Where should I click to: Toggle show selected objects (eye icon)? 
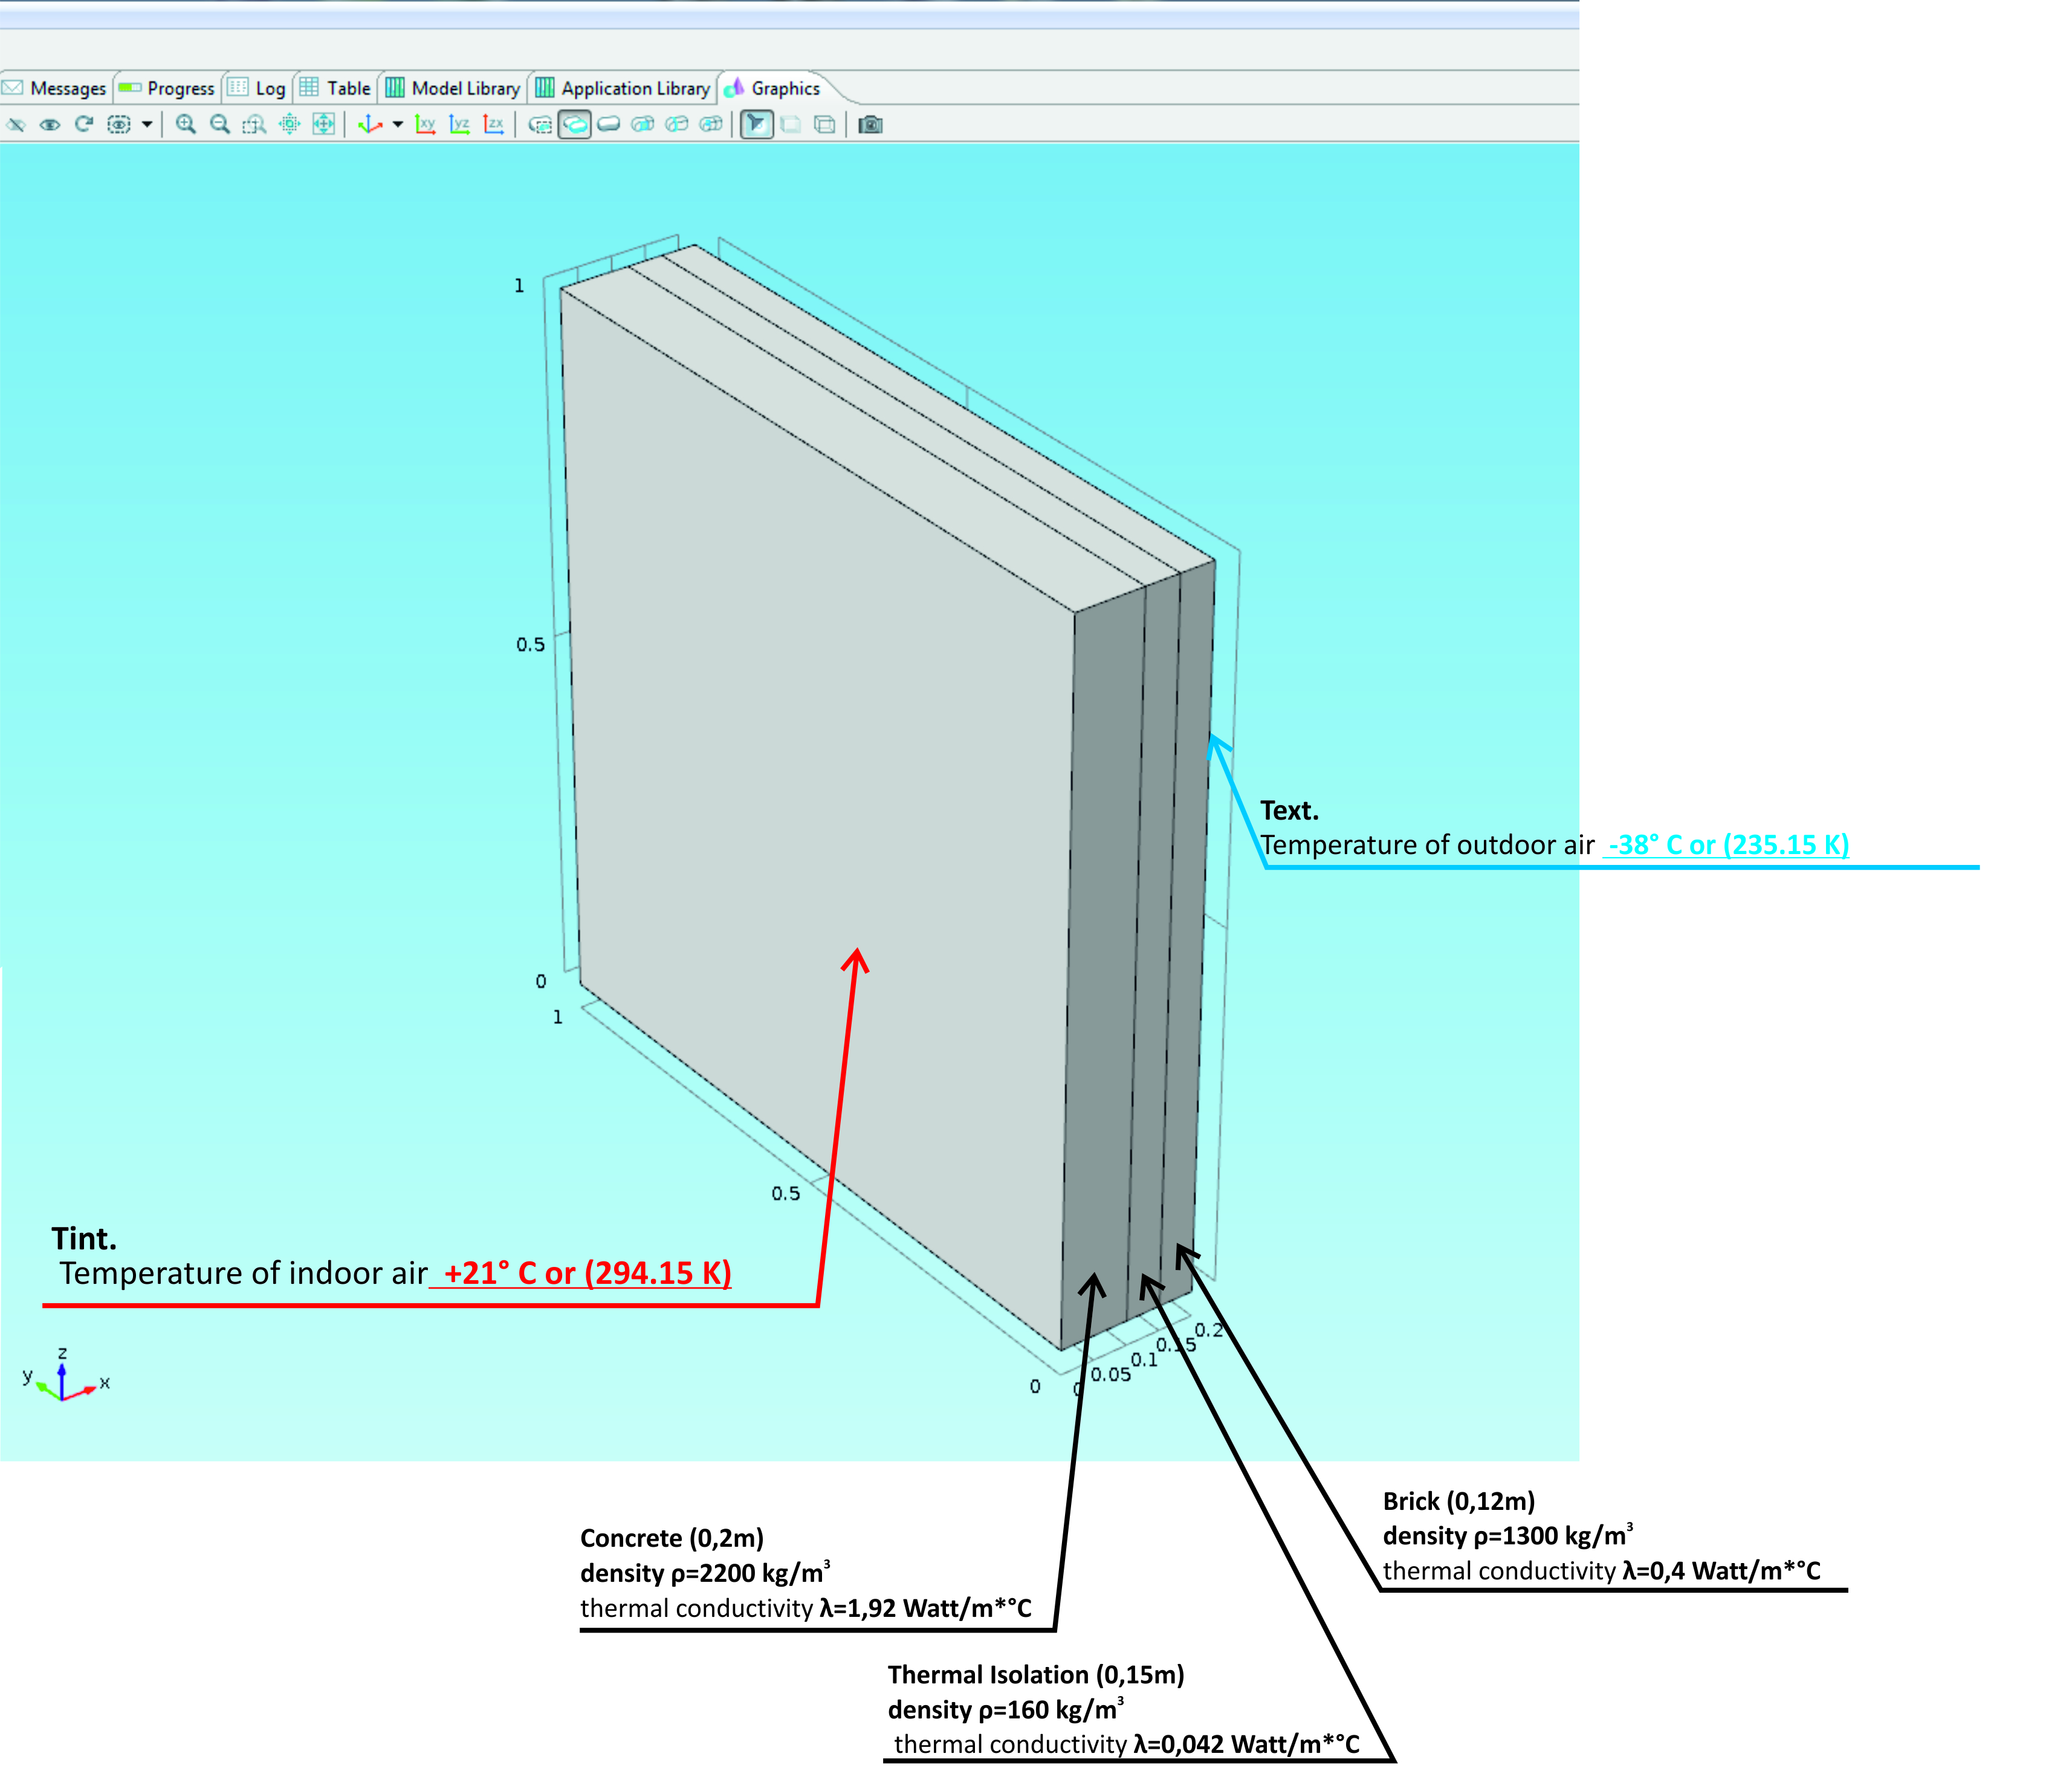pyautogui.click(x=50, y=124)
